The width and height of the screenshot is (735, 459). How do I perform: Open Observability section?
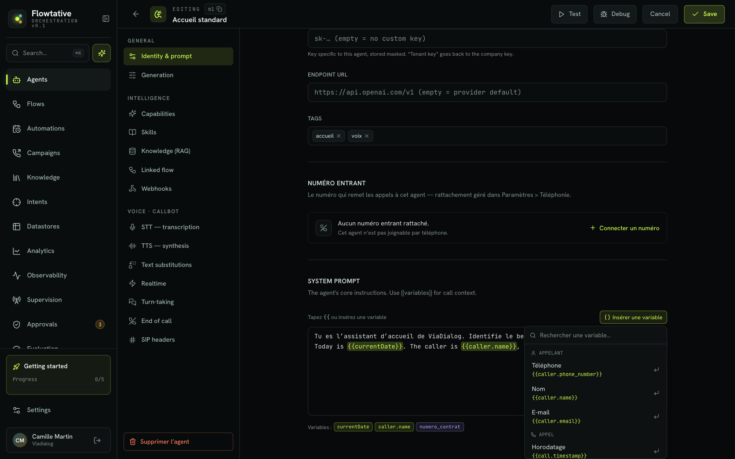59,275
